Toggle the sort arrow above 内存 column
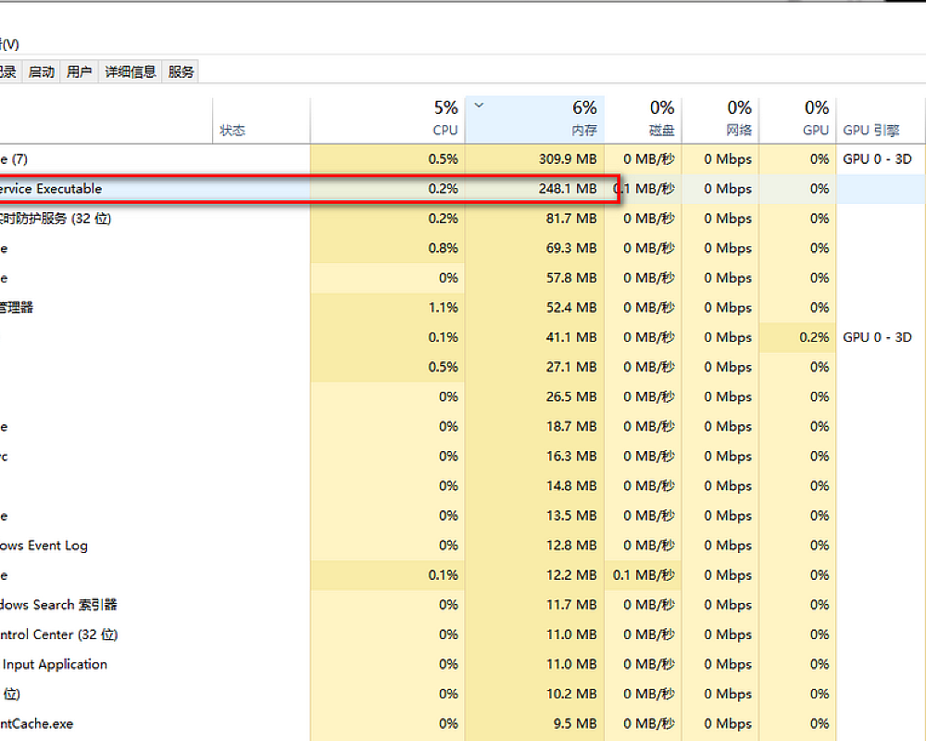The width and height of the screenshot is (926, 741). (479, 106)
